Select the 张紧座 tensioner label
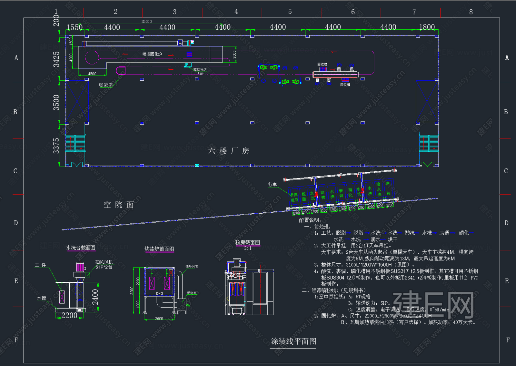The width and height of the screenshot is (516, 366). coord(106,85)
